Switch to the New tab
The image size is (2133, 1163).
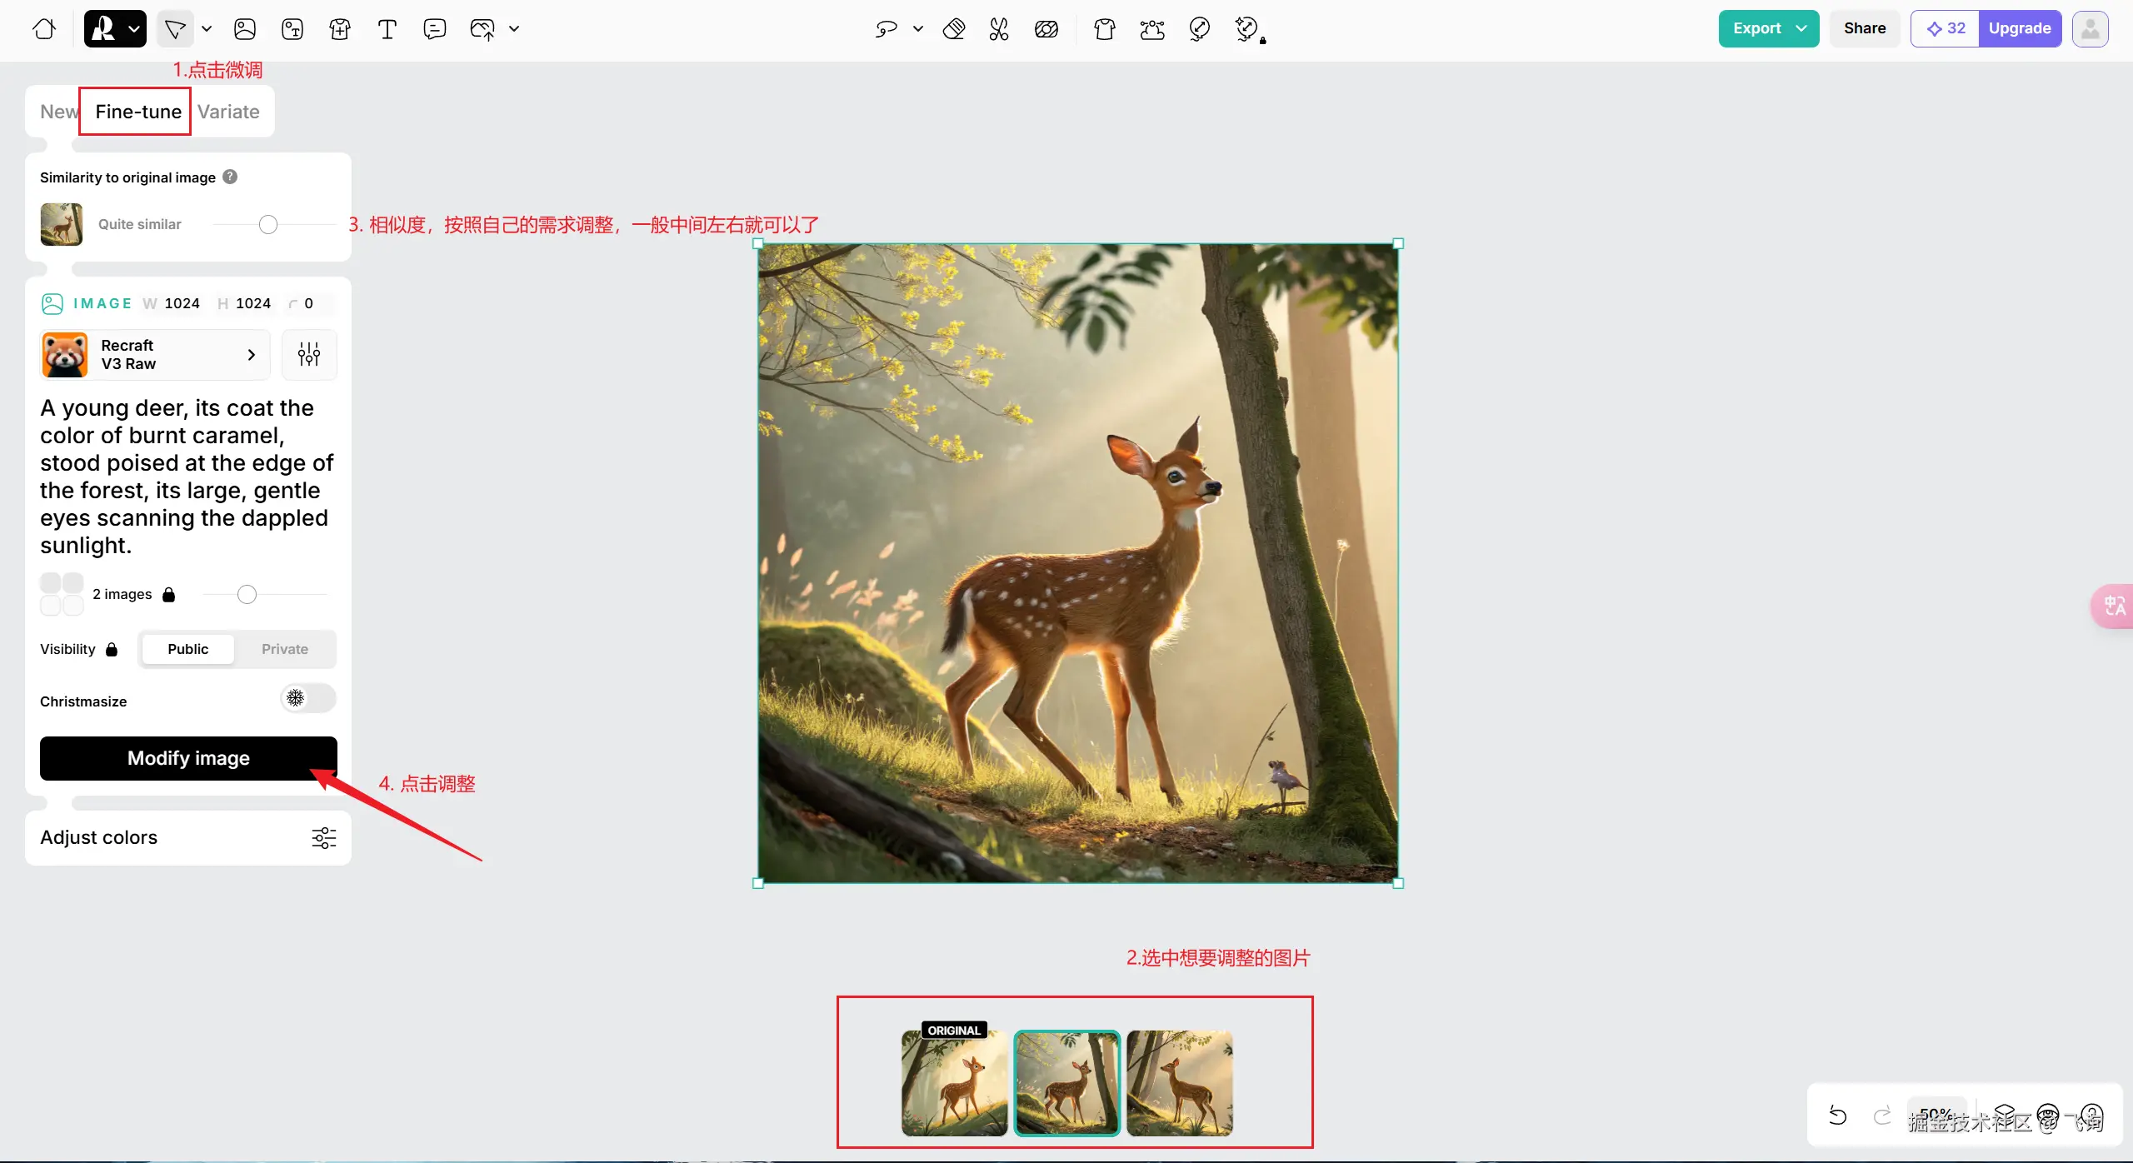coord(58,112)
